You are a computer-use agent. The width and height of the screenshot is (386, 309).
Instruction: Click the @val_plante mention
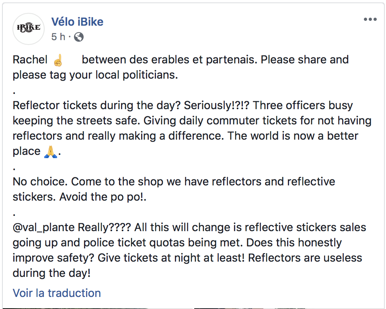(x=43, y=228)
